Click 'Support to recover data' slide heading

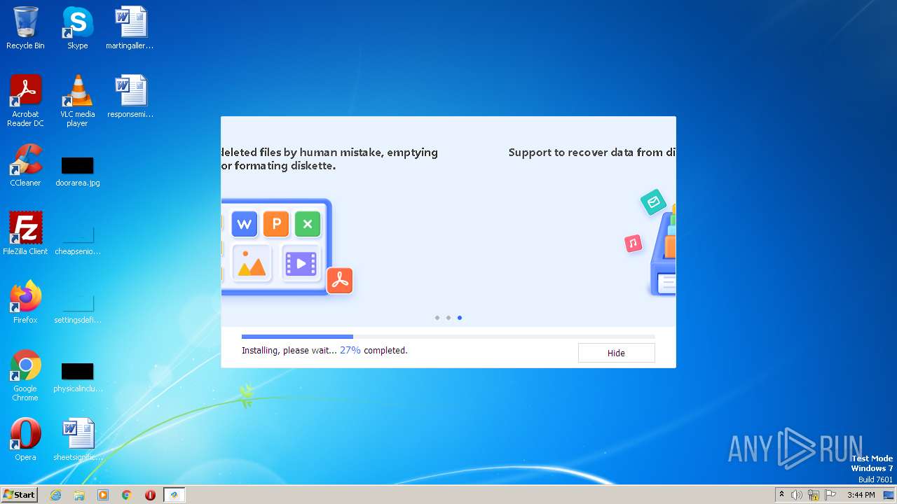(x=591, y=153)
